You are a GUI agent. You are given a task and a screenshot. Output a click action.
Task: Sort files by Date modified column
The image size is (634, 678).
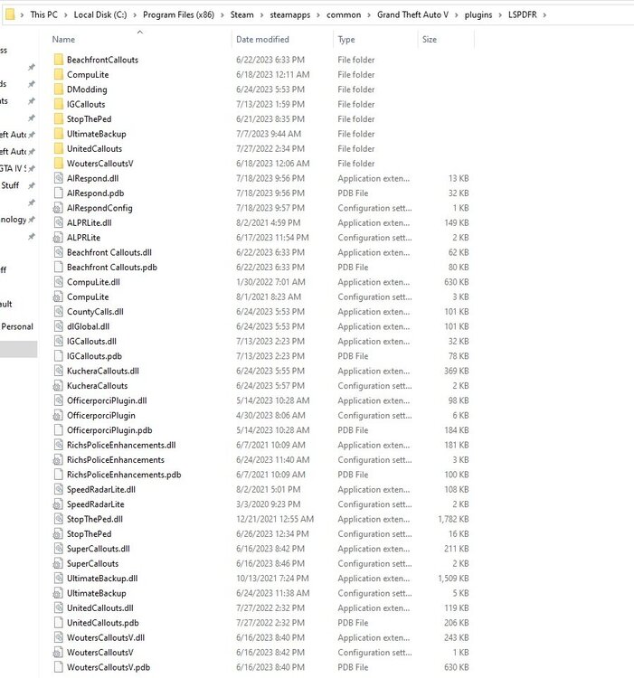pyautogui.click(x=262, y=40)
